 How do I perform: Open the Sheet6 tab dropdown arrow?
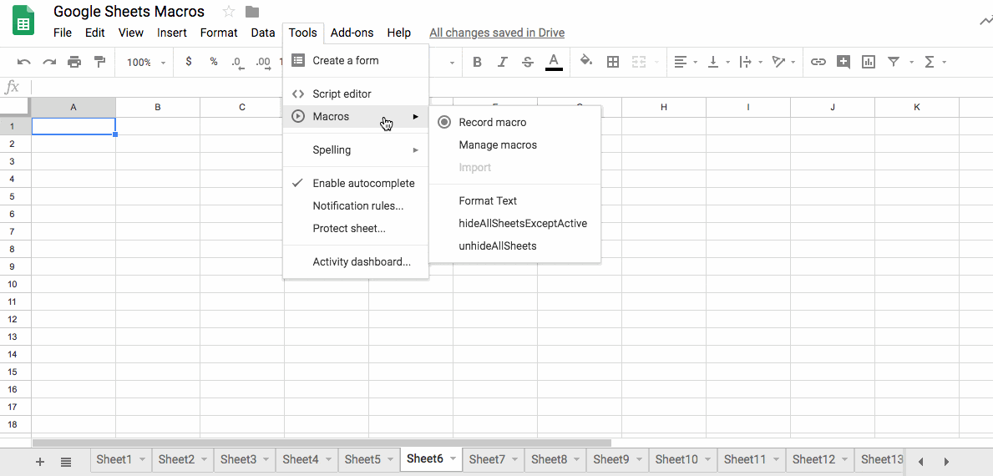point(453,460)
